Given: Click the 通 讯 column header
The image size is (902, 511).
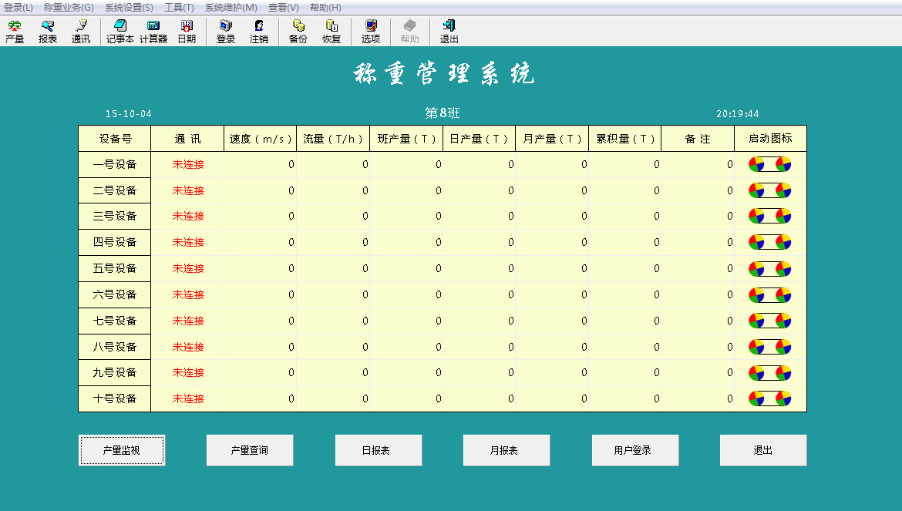Looking at the screenshot, I should pos(187,139).
